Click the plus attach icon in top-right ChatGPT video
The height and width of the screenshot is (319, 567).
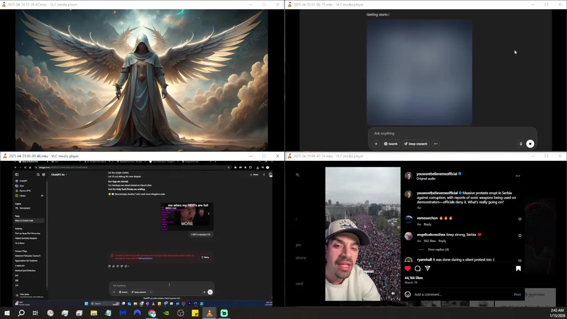tap(376, 144)
